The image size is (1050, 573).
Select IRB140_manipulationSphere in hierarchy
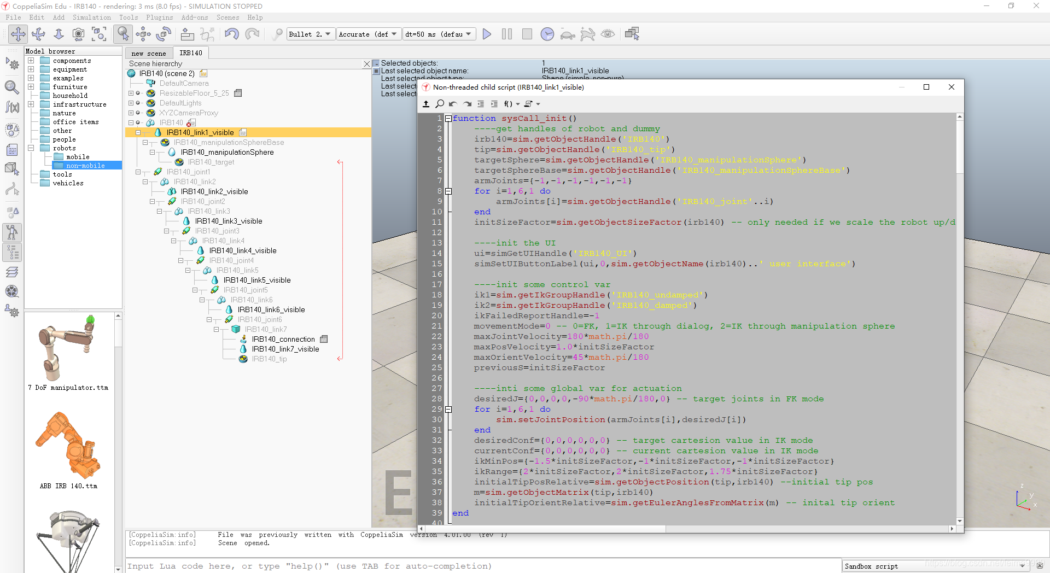pyautogui.click(x=227, y=152)
